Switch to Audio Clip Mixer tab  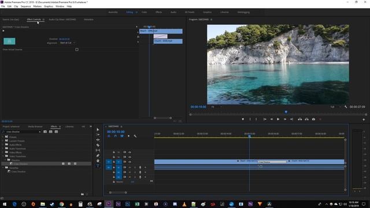[62, 20]
